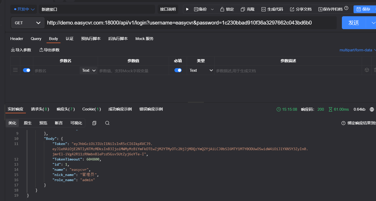The width and height of the screenshot is (376, 201).
Task: Select the 美化 beautify view
Action: pos(12,123)
